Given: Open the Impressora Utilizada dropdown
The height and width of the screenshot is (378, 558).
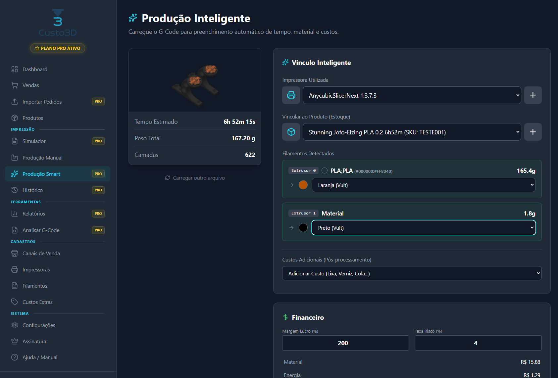Looking at the screenshot, I should click(412, 95).
